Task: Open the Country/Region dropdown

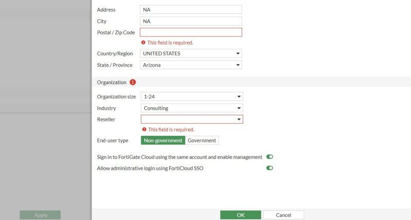Action: click(x=191, y=53)
